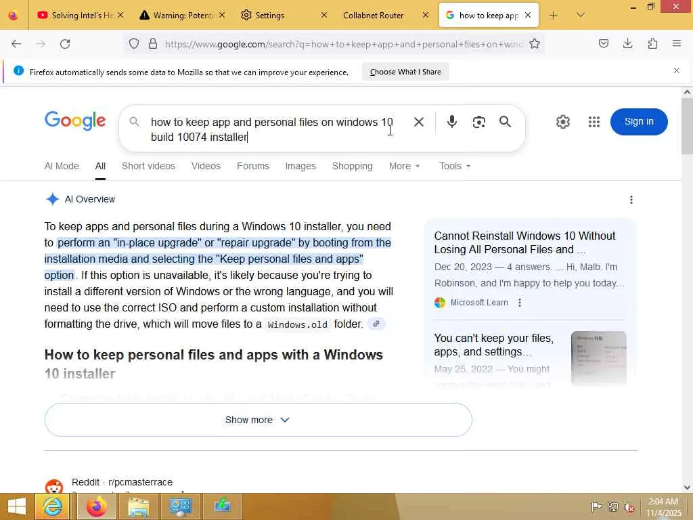Expand the More search filters dropdown
This screenshot has width=693, height=520.
click(x=405, y=167)
